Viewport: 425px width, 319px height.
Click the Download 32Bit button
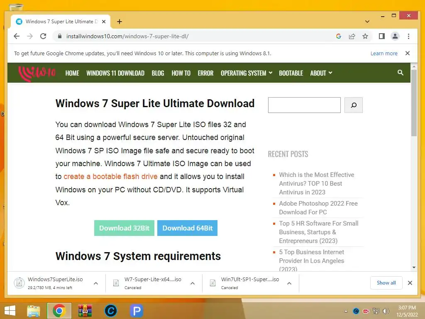pos(124,228)
